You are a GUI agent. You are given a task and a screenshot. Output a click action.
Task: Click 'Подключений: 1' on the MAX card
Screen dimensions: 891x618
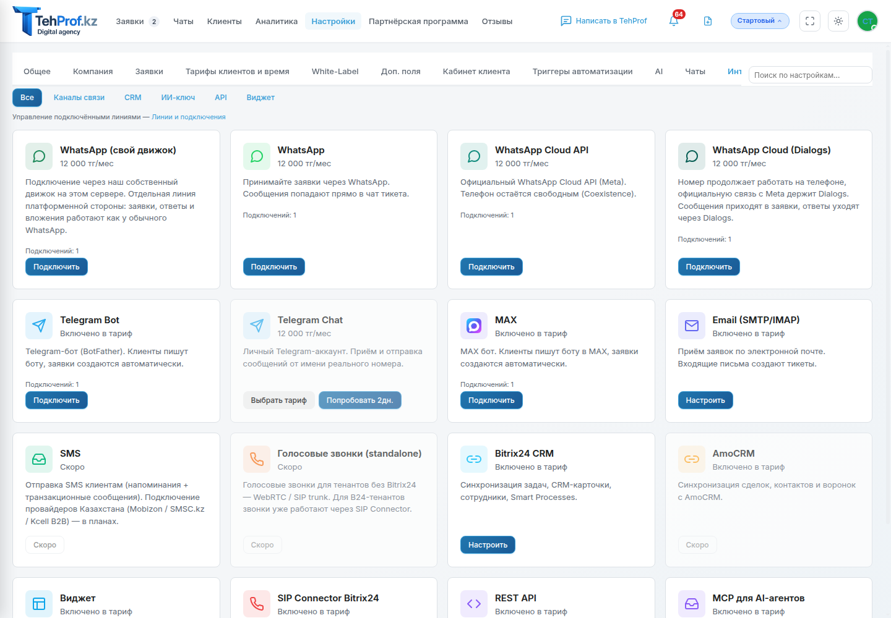[487, 384]
